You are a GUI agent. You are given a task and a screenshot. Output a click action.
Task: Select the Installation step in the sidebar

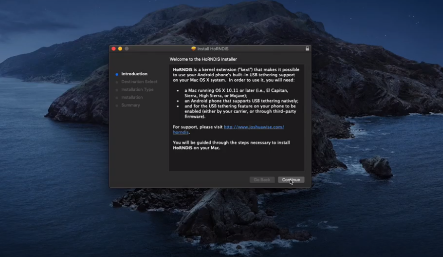(132, 97)
